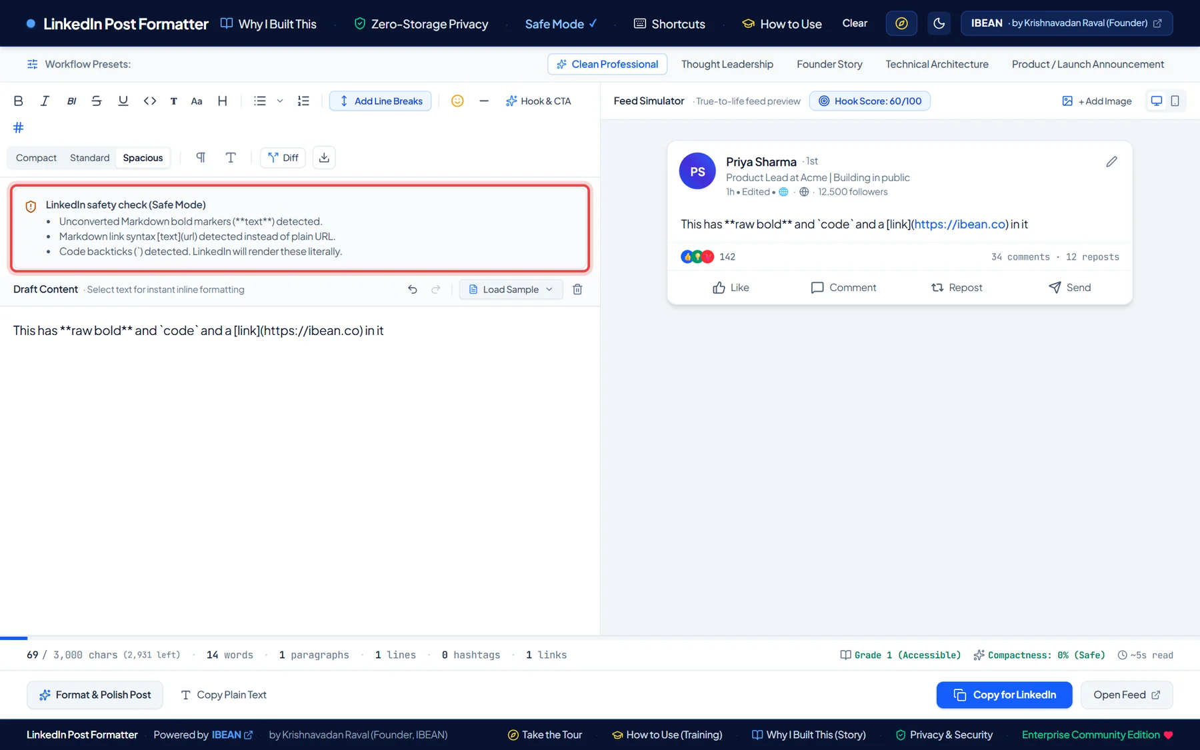Toggle Safe Mode in the header
This screenshot has width=1200, height=750.
click(561, 24)
